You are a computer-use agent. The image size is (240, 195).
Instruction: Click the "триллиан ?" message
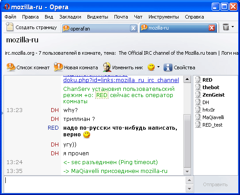[79, 119]
